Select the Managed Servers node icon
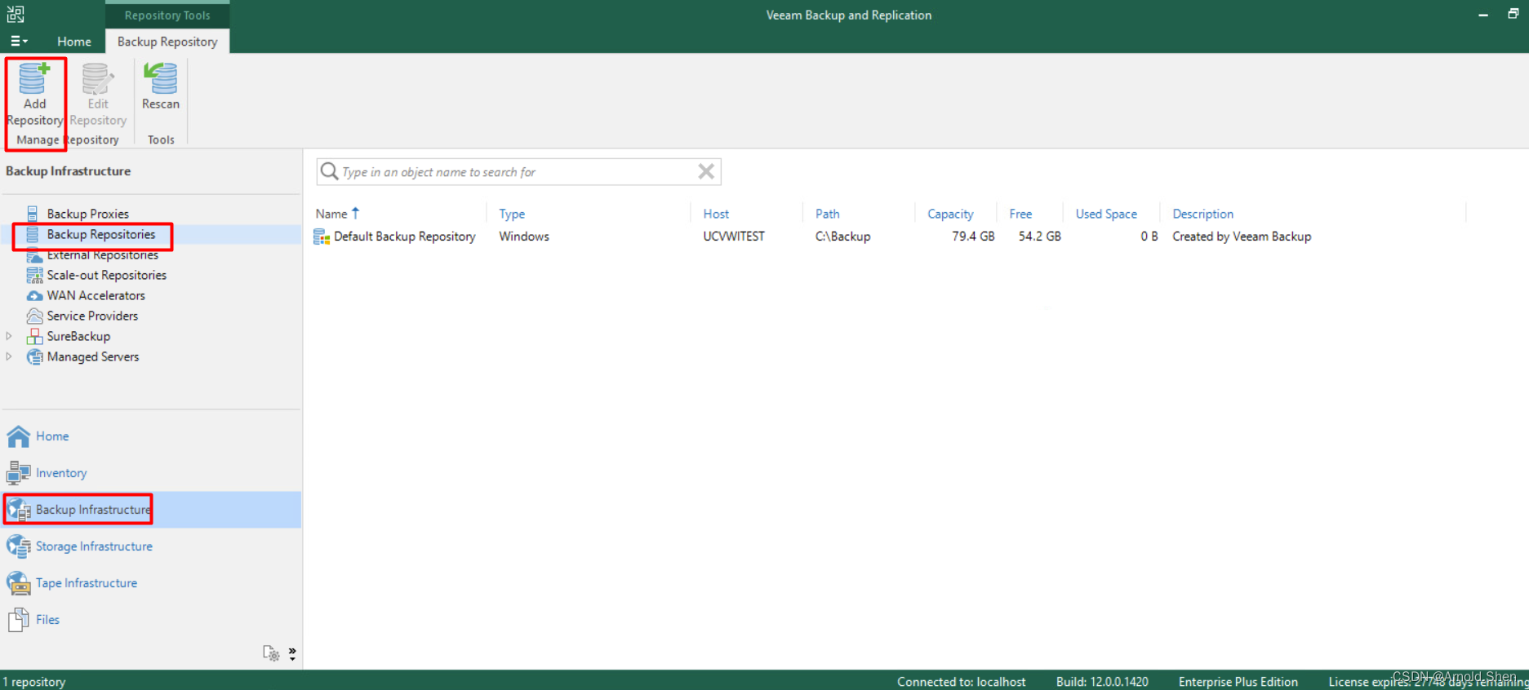Screen dimensions: 1529x690 coord(34,356)
